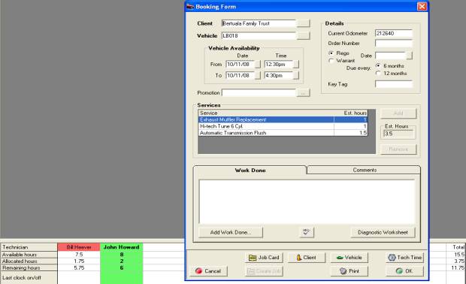Choose 6 months due interval

click(x=378, y=65)
